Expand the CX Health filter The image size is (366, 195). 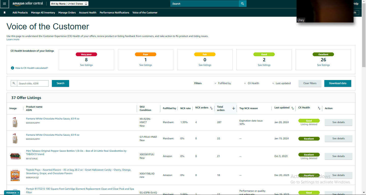(252, 83)
